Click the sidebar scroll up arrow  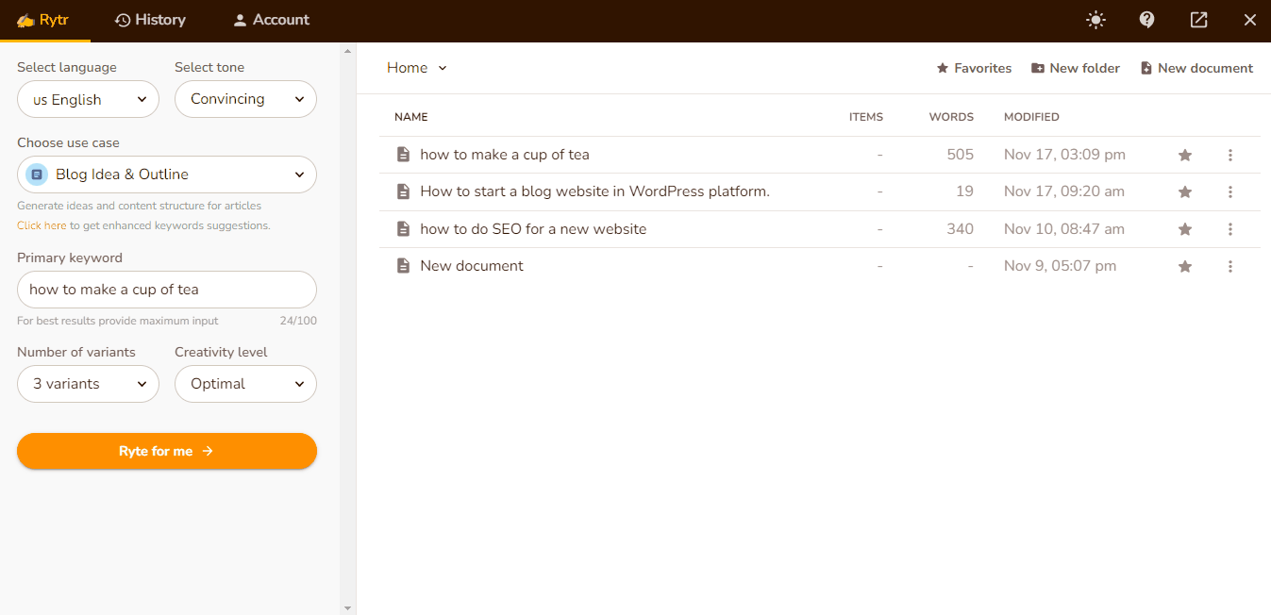347,51
